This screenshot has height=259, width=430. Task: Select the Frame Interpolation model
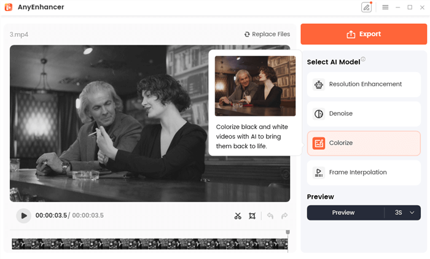(x=364, y=173)
